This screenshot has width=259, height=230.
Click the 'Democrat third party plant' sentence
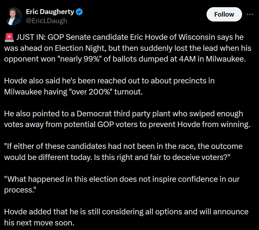127,119
